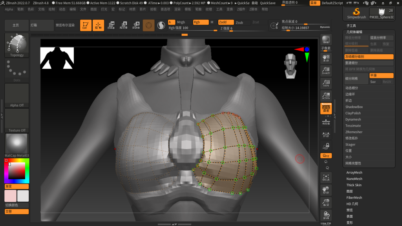Click the Scroll hand icon in right shelf
Viewport: 402px width, 226px height.
pyautogui.click(x=326, y=58)
